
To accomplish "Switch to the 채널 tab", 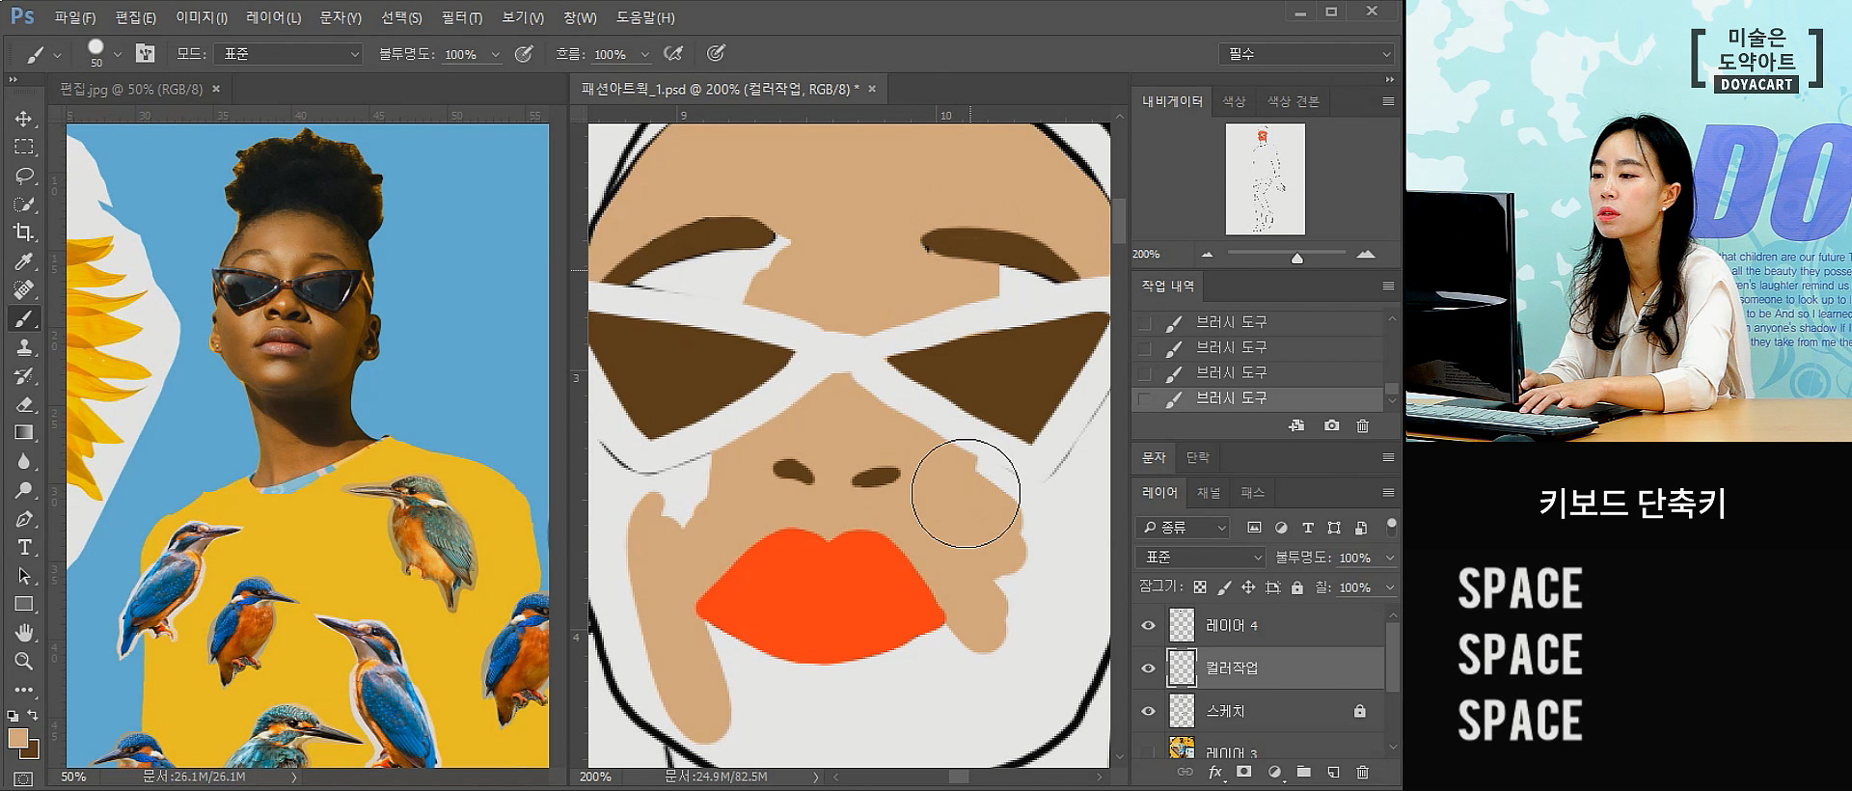I will 1208,493.
